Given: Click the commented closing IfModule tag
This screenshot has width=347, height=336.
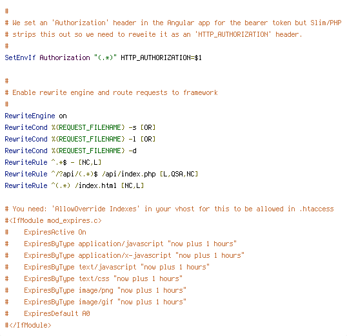Looking at the screenshot, I should pos(28,325).
